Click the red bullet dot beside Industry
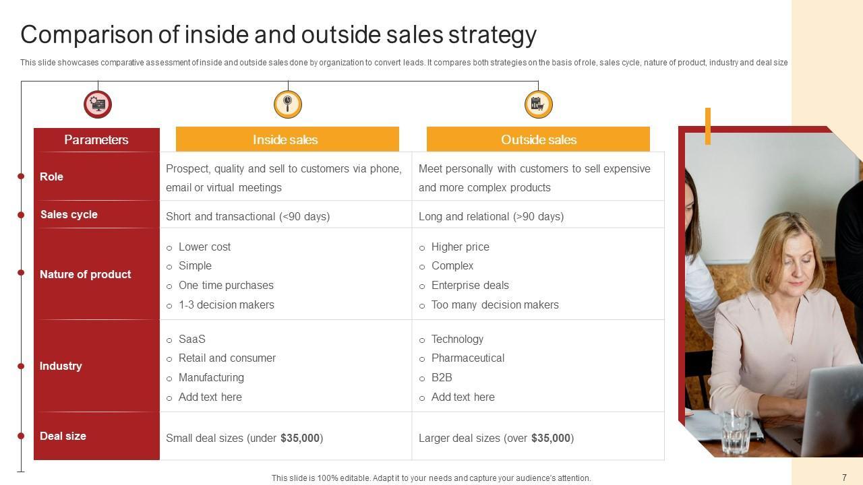 tap(21, 366)
